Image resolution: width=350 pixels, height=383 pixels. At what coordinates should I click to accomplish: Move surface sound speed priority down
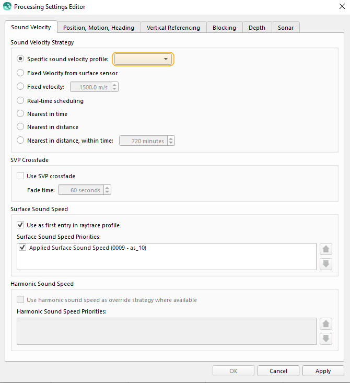coord(325,264)
